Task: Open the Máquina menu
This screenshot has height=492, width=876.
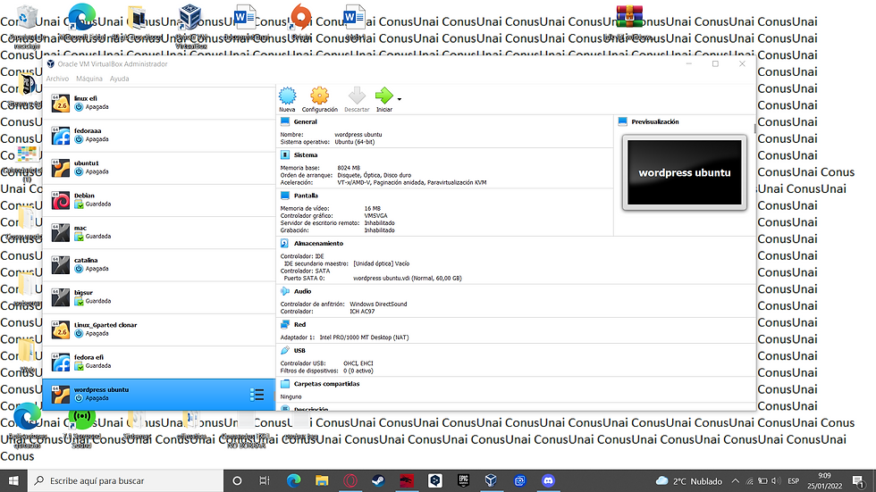Action: tap(89, 79)
